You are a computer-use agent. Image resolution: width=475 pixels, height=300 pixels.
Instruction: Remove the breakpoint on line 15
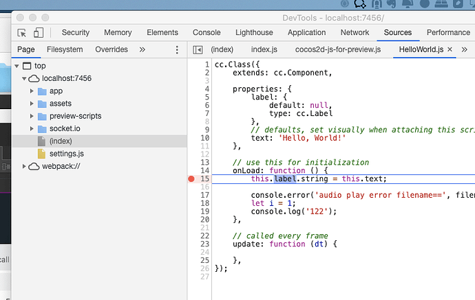[191, 179]
